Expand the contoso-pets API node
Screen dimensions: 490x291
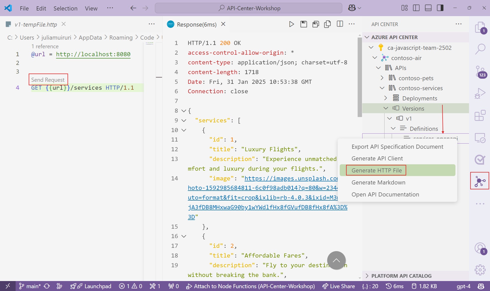coord(382,78)
